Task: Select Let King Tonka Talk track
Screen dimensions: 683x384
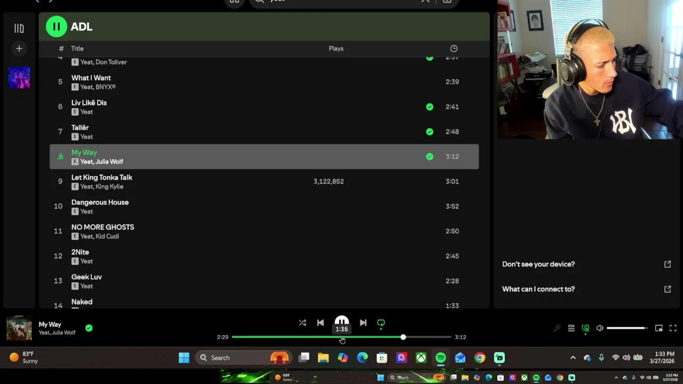Action: click(102, 178)
